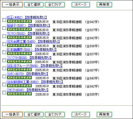Image resolution: width=133 pixels, height=119 pixels.
Task: Select the checkbox for the グループ article
Action: tap(4, 68)
